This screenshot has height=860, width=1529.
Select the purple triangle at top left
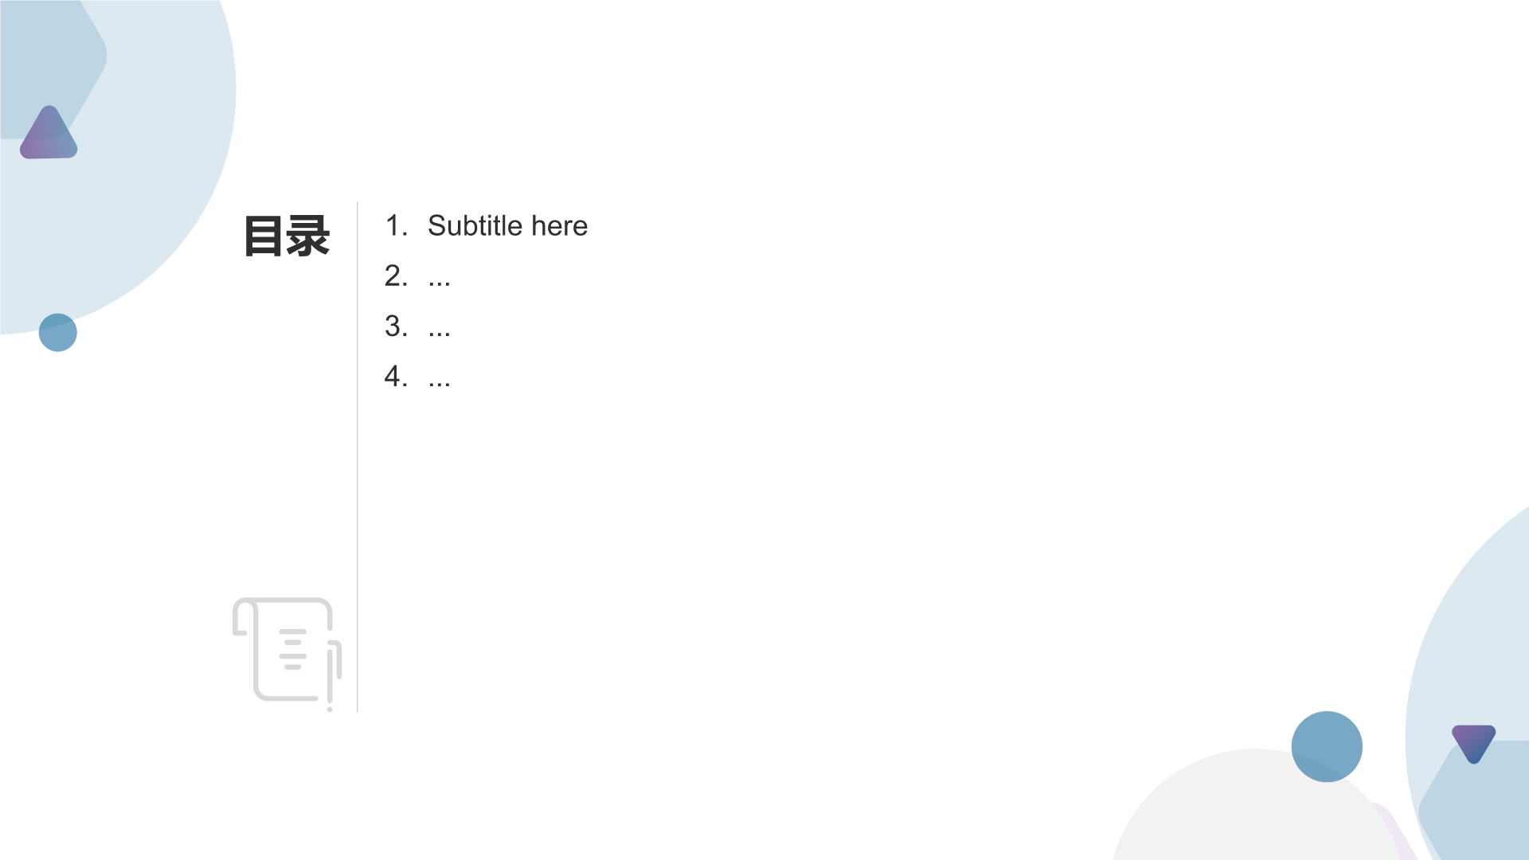tap(49, 133)
